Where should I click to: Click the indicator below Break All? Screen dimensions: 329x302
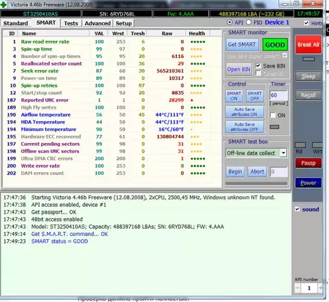(x=309, y=59)
